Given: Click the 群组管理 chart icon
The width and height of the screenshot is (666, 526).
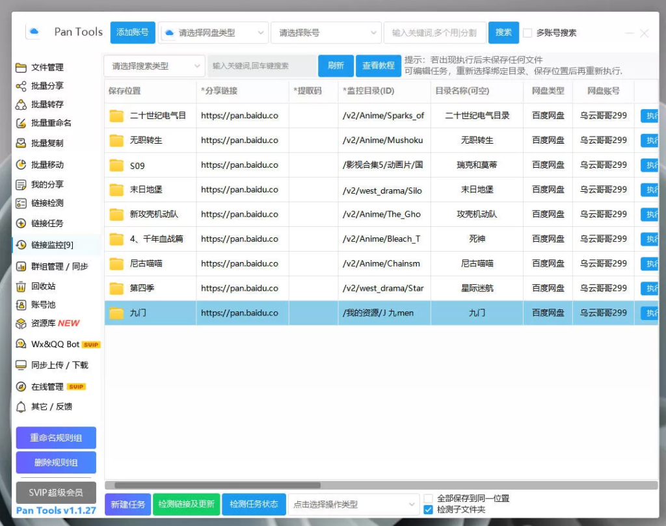Looking at the screenshot, I should (21, 267).
